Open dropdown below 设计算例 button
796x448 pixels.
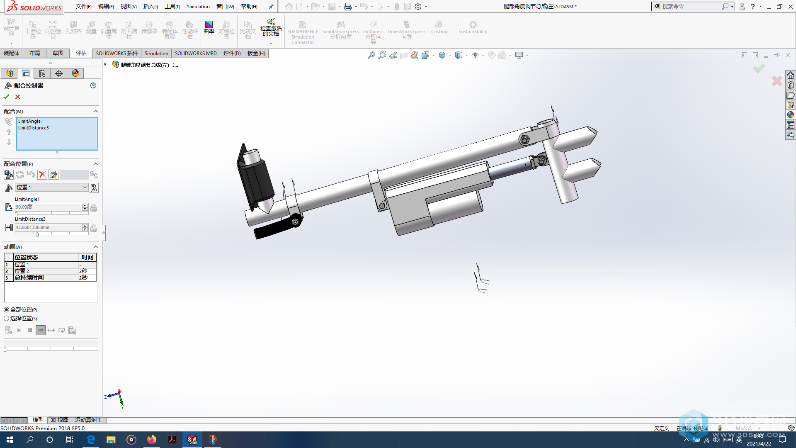[11, 43]
